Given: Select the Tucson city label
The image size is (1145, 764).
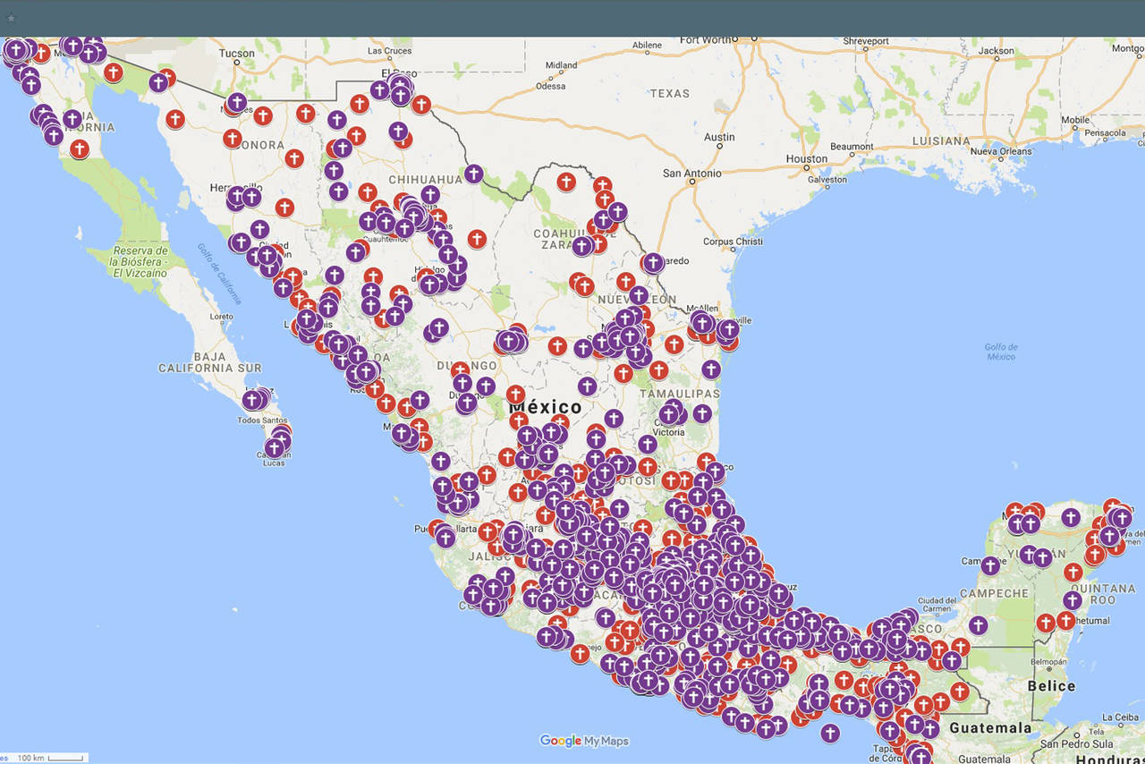Looking at the screenshot, I should coord(237,54).
